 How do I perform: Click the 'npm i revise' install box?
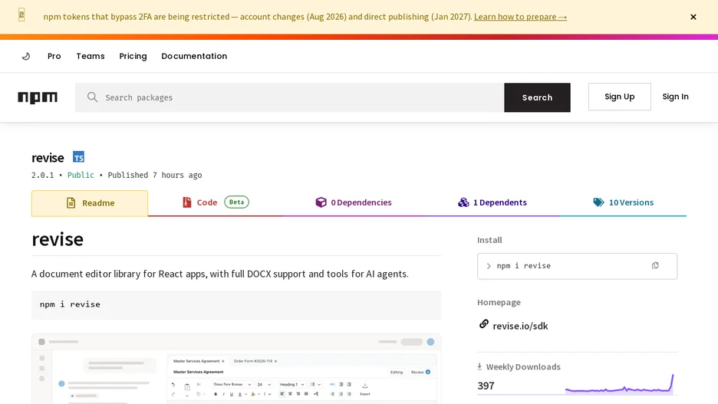click(577, 266)
